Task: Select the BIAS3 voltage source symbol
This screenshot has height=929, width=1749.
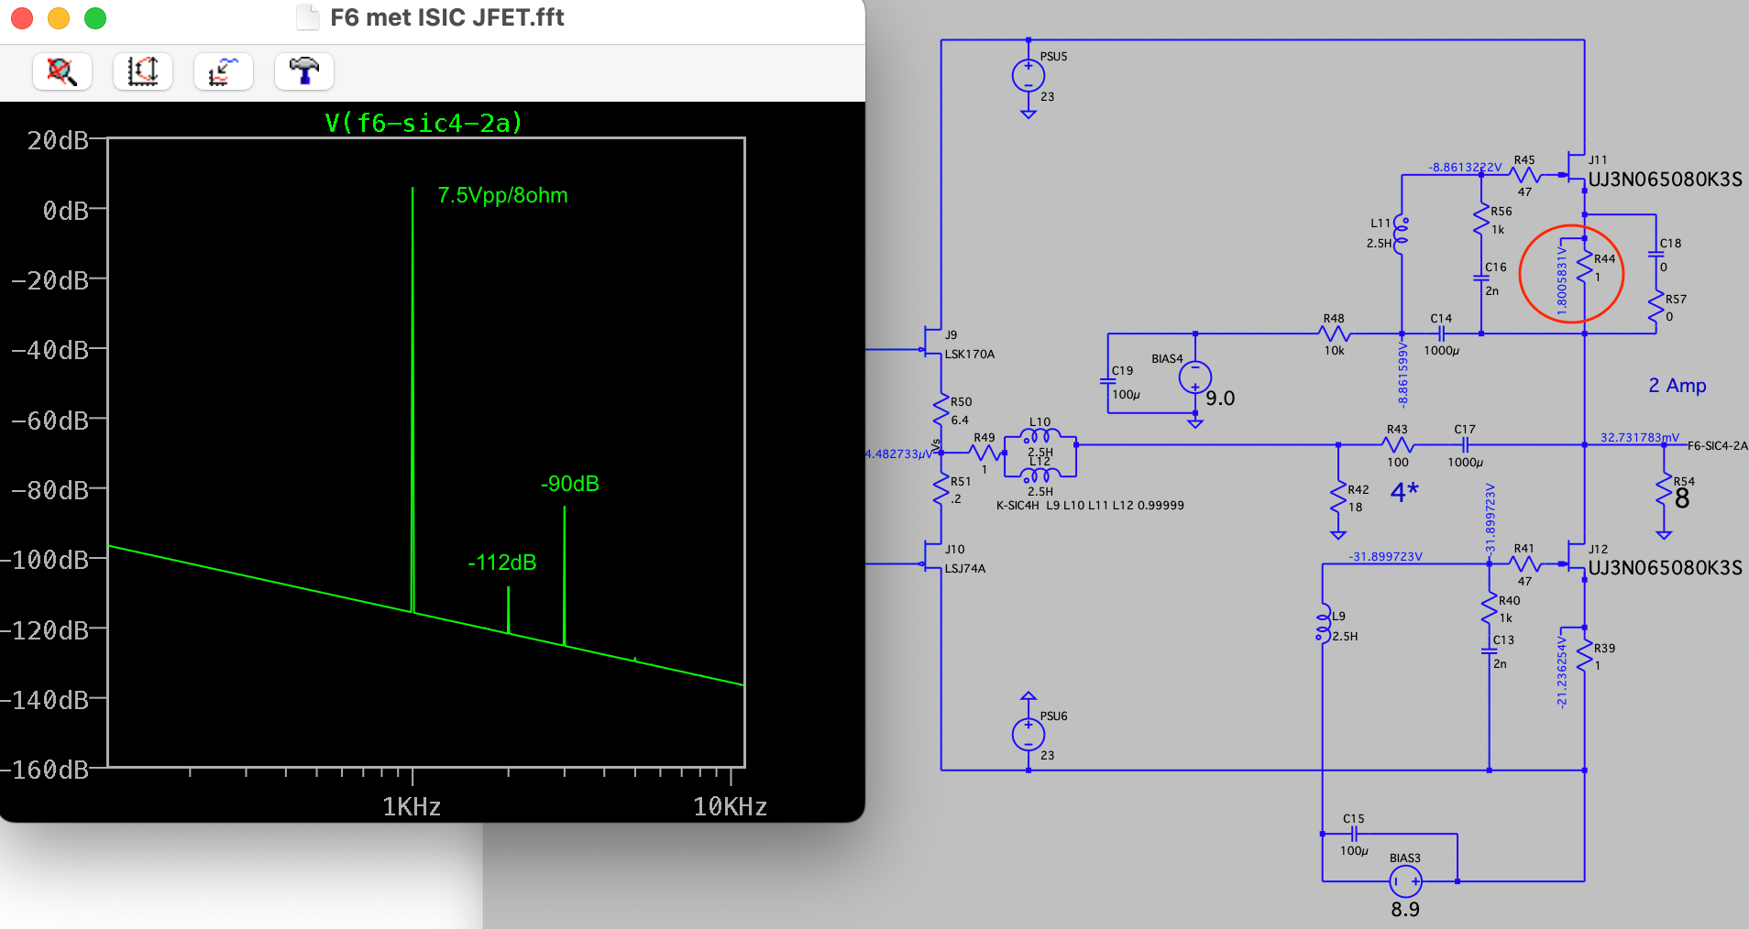Action: [x=1405, y=881]
